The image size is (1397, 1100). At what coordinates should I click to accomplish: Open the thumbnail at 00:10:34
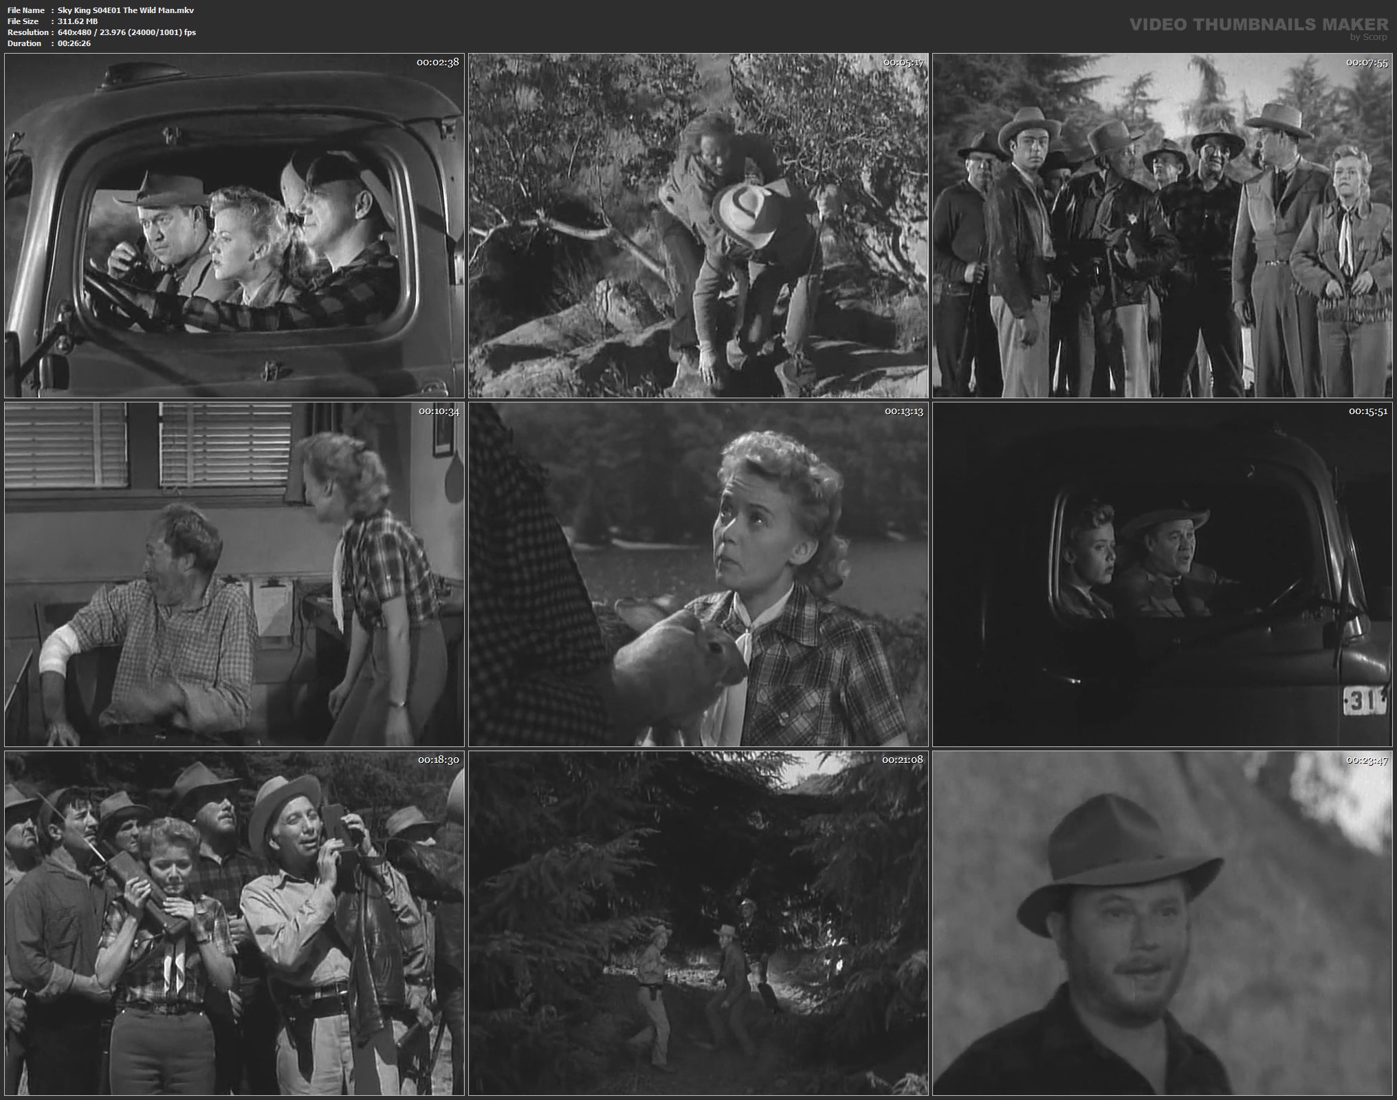pos(234,574)
